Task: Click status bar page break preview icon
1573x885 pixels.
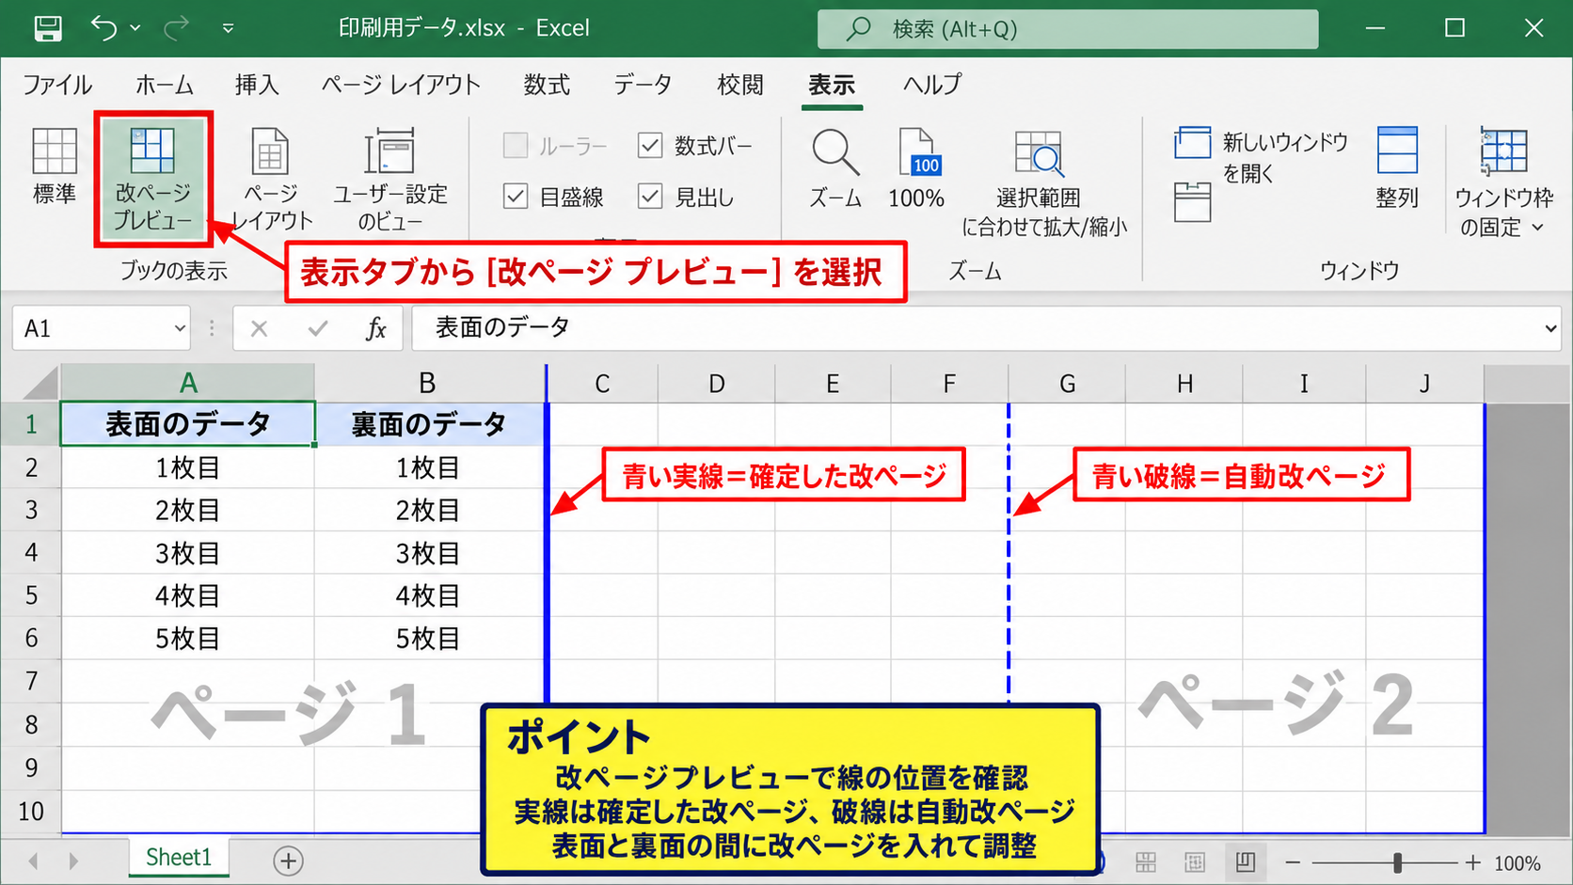Action: pos(1245,862)
